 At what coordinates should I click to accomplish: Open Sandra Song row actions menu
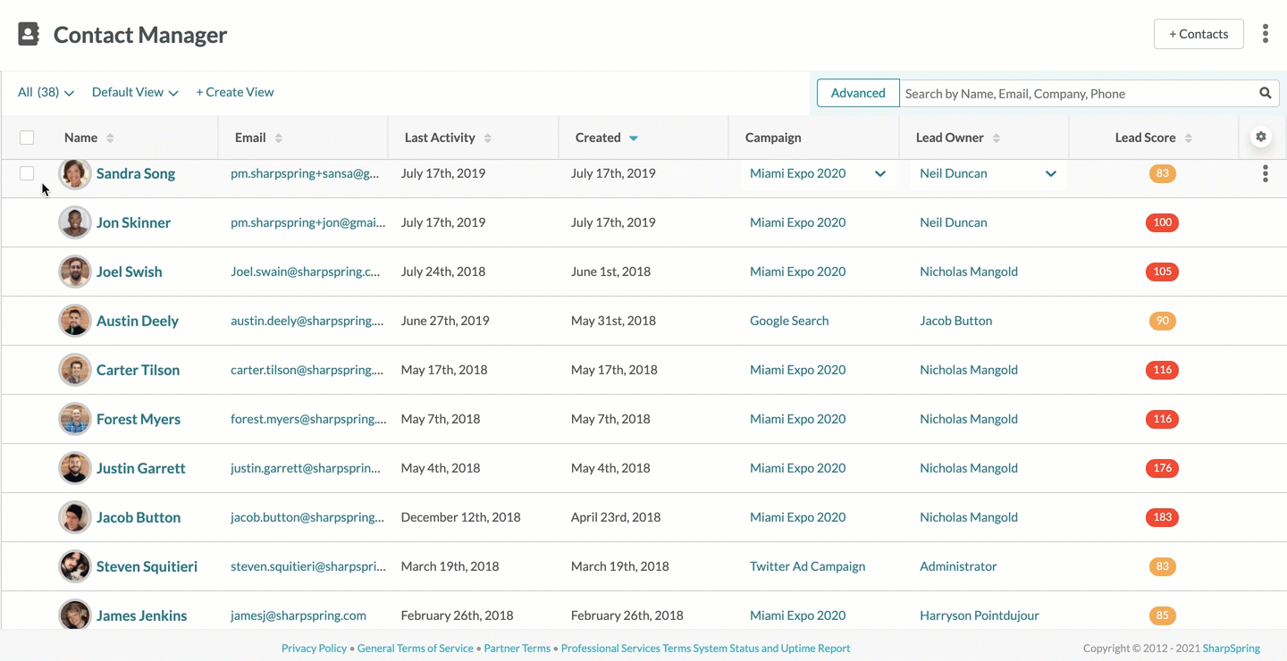click(x=1265, y=174)
